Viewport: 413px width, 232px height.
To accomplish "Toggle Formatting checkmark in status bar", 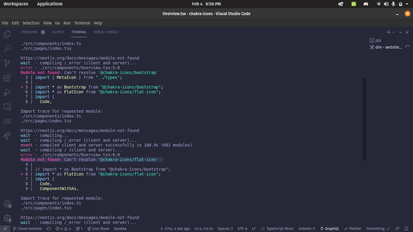I will (378, 229).
